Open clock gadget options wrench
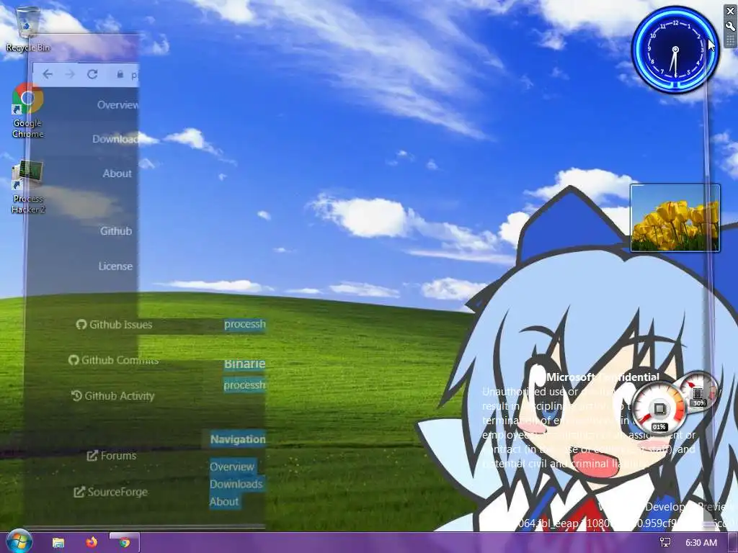The image size is (738, 553). tap(730, 26)
